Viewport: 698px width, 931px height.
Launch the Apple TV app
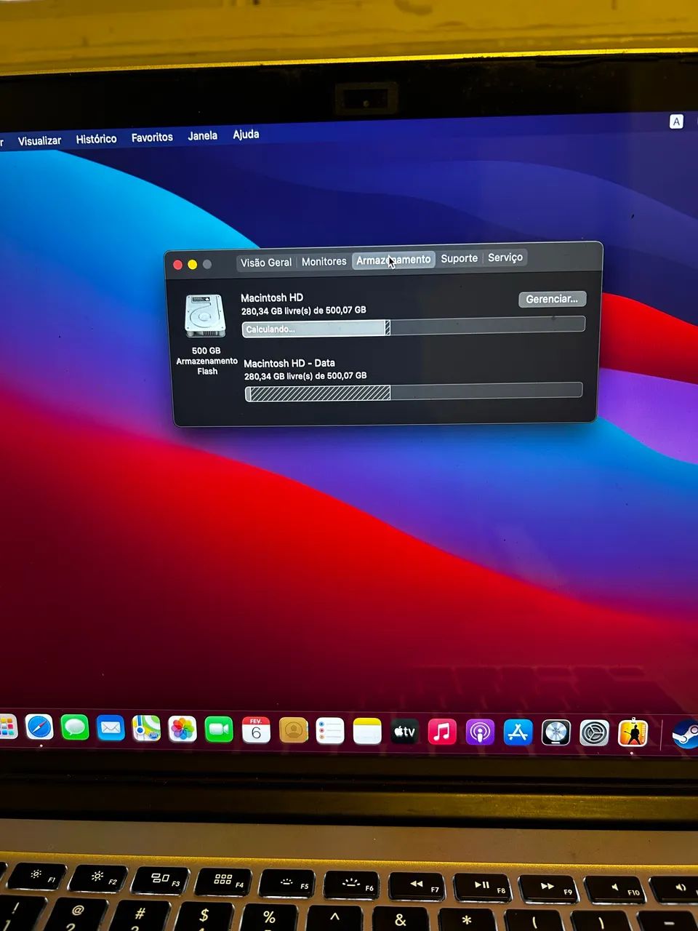click(404, 732)
